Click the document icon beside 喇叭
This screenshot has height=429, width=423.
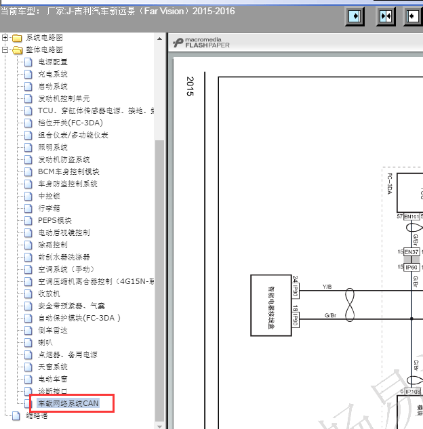click(x=28, y=342)
